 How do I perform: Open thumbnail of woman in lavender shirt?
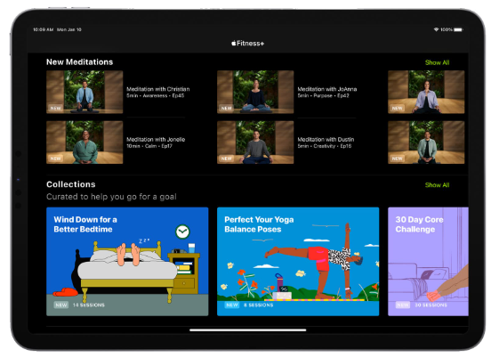(426, 92)
